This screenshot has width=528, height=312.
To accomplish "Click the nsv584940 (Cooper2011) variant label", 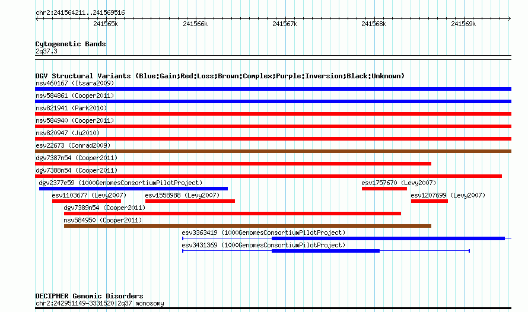I will [75, 120].
